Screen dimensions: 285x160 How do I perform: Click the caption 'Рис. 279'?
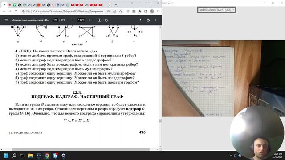[x=77, y=44]
